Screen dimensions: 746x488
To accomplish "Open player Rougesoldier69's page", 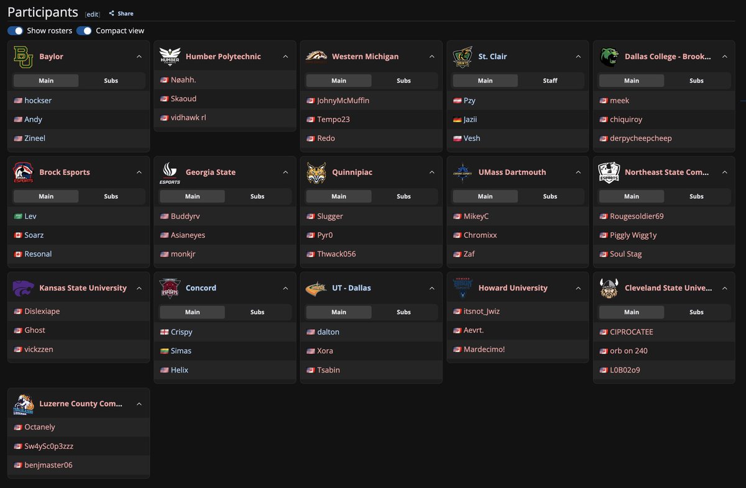I will click(637, 216).
